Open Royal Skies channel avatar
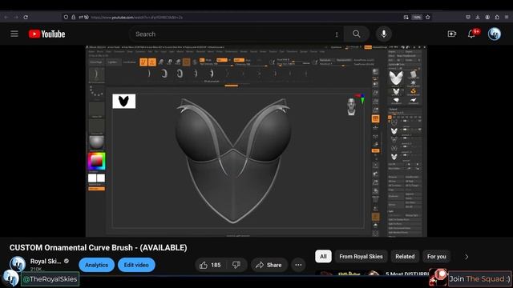The width and height of the screenshot is (513, 288). point(18,264)
